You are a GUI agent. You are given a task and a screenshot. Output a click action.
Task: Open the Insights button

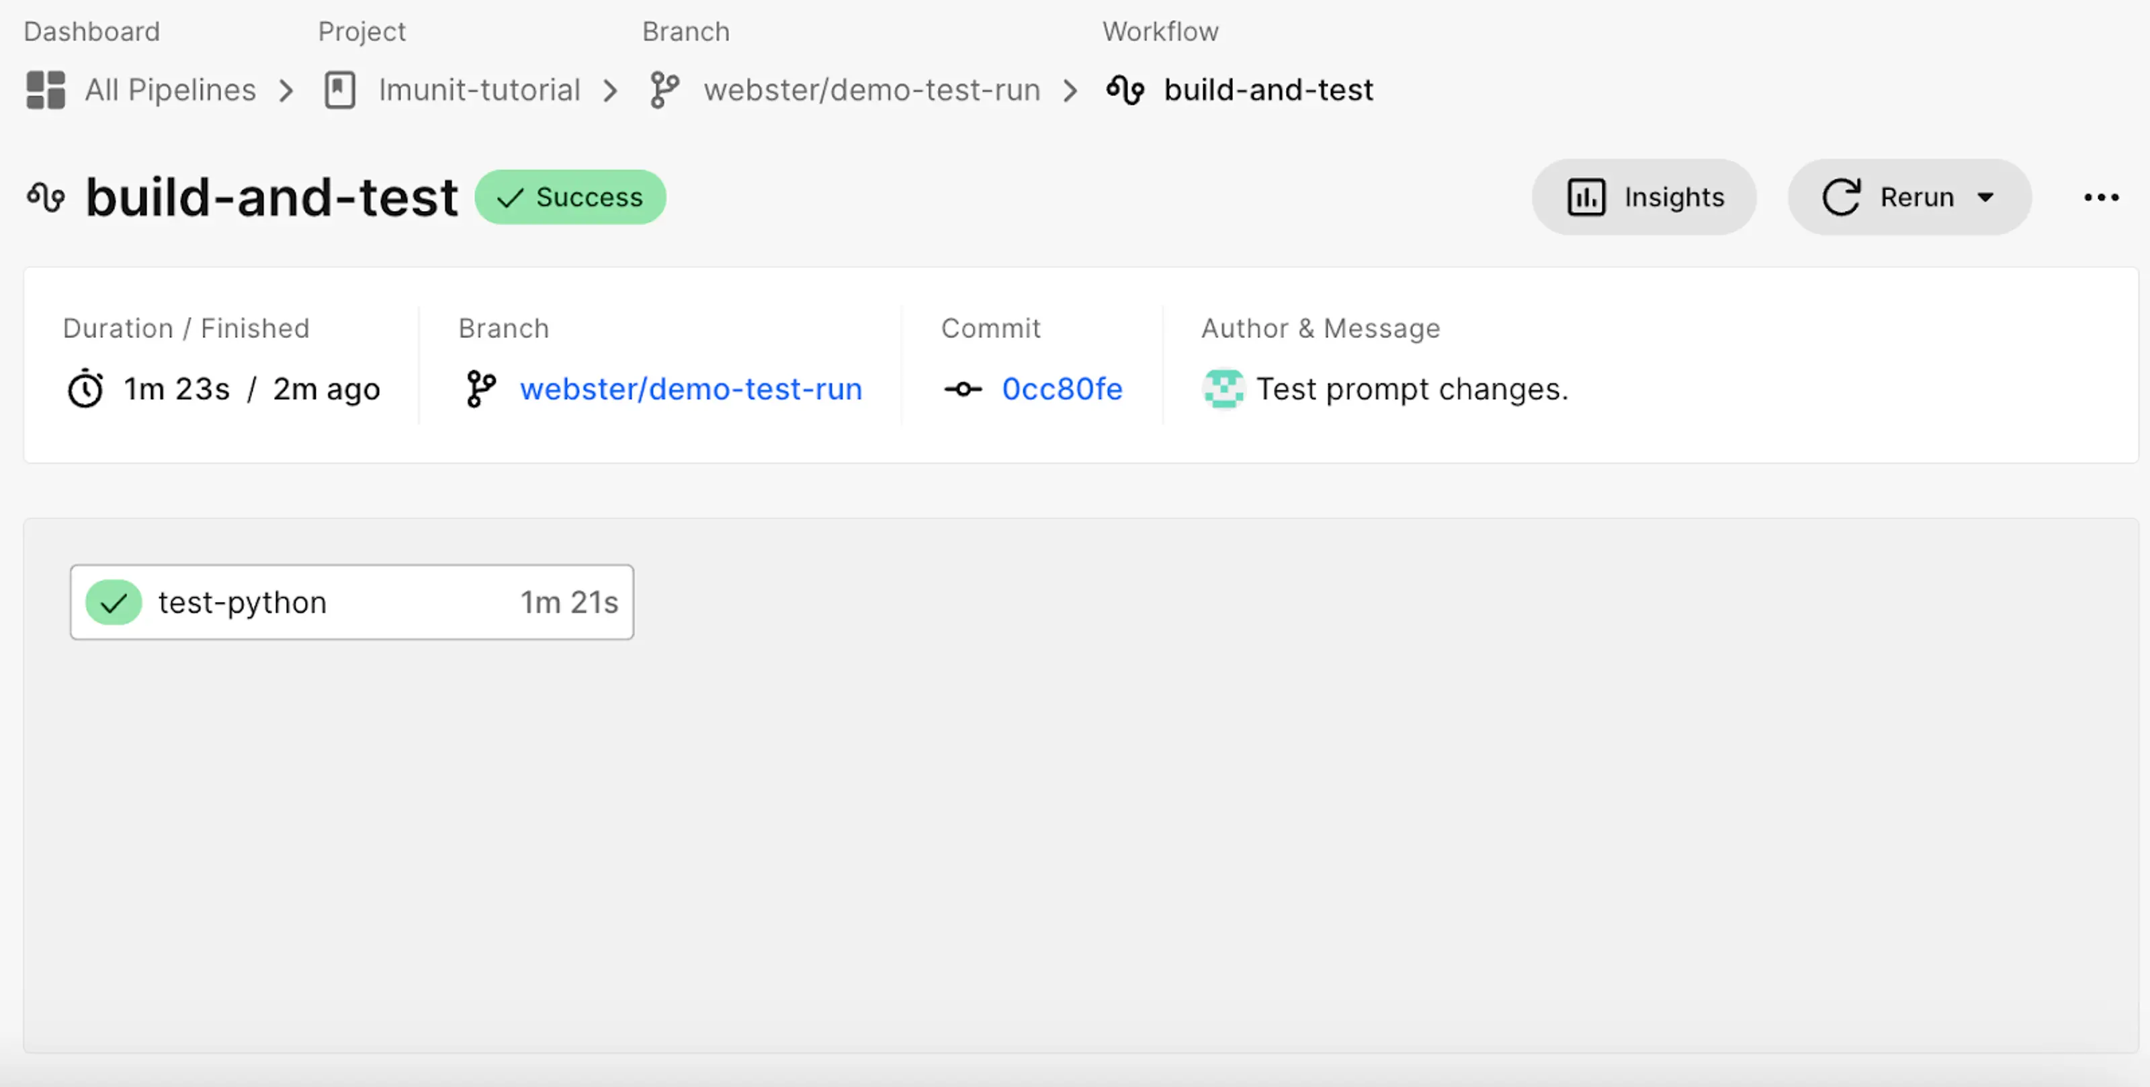tap(1643, 198)
